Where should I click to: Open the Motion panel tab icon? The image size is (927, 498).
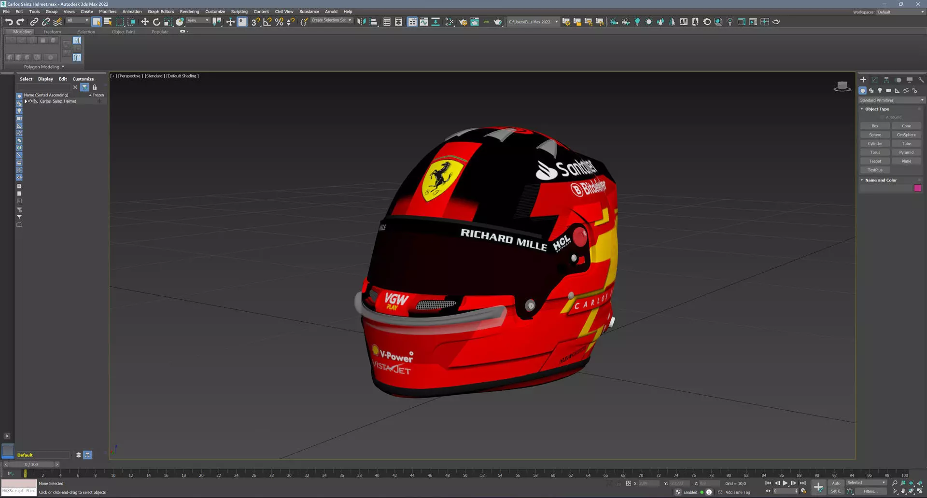[x=898, y=80]
